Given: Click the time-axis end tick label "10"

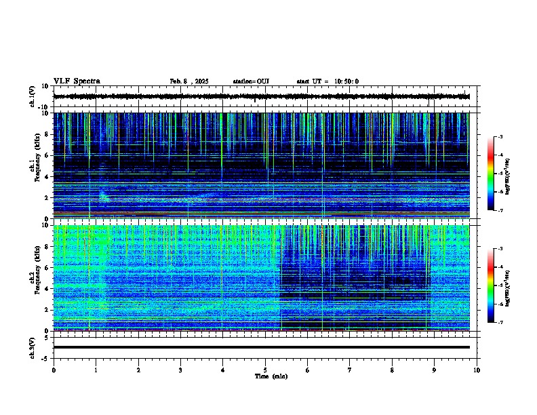Looking at the screenshot, I should [477, 370].
